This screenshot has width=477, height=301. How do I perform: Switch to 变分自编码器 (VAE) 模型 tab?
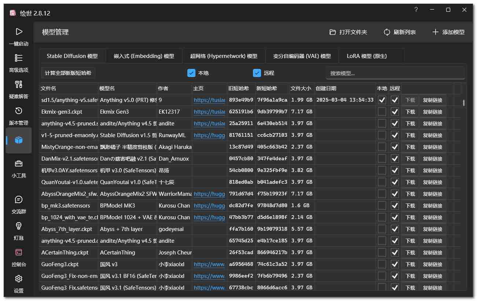pyautogui.click(x=302, y=56)
